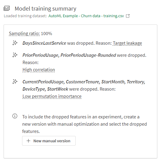Open training dataset via external link icon

[x=128, y=16]
